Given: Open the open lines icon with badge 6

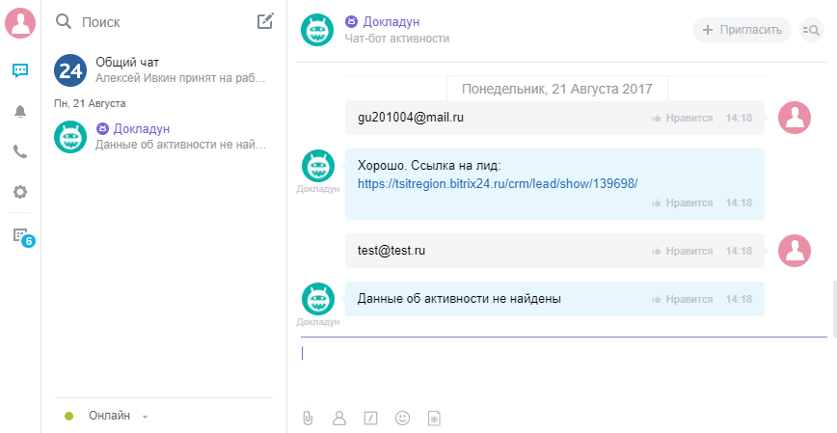Looking at the screenshot, I should point(22,236).
